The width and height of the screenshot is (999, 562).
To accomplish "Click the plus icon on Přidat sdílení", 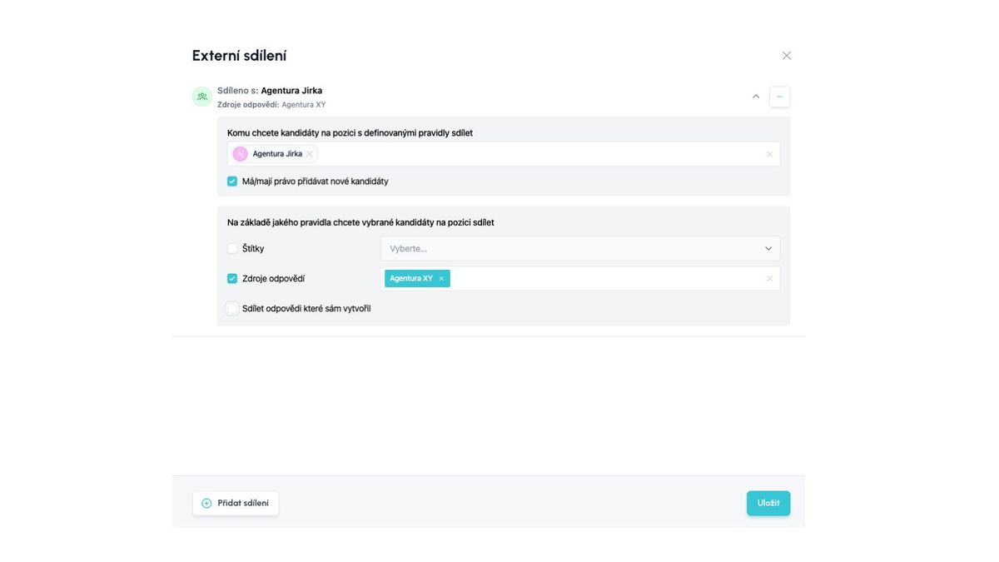I will tap(206, 503).
